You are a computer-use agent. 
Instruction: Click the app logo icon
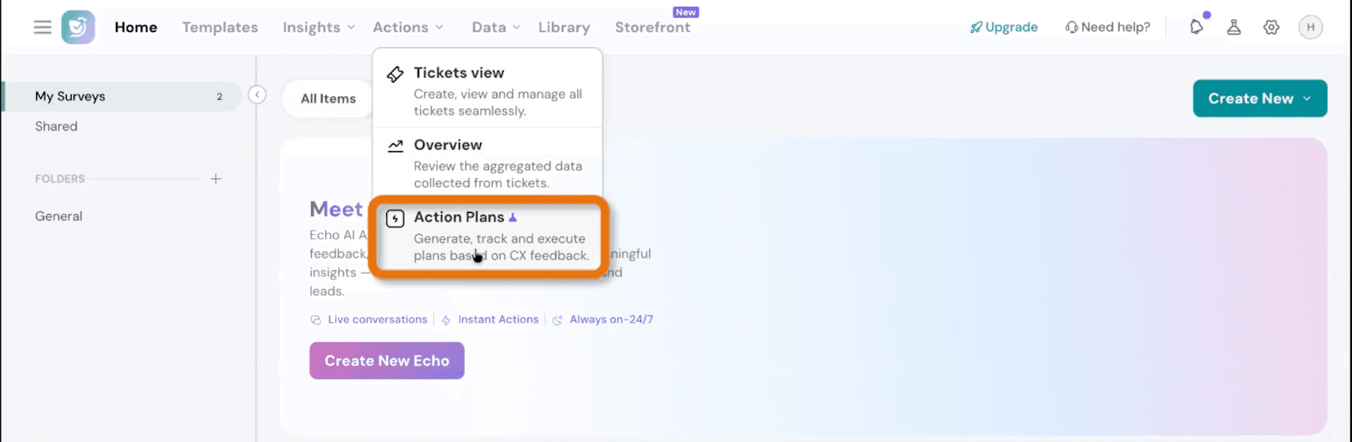click(78, 27)
